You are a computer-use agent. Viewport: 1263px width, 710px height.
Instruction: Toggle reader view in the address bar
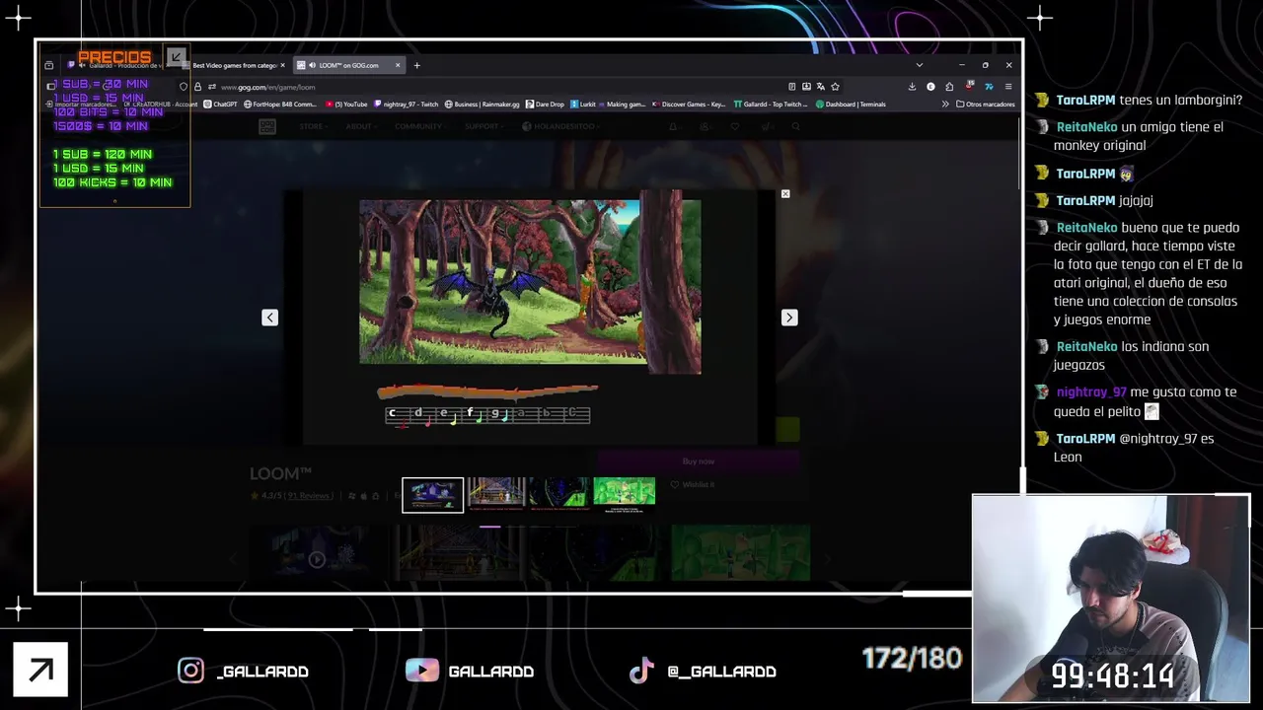791,87
